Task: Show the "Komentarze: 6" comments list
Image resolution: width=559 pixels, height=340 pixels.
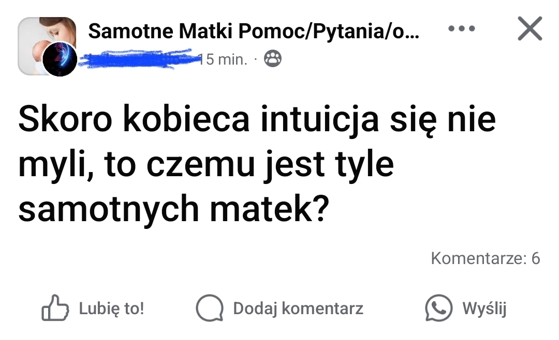Action: tap(485, 258)
